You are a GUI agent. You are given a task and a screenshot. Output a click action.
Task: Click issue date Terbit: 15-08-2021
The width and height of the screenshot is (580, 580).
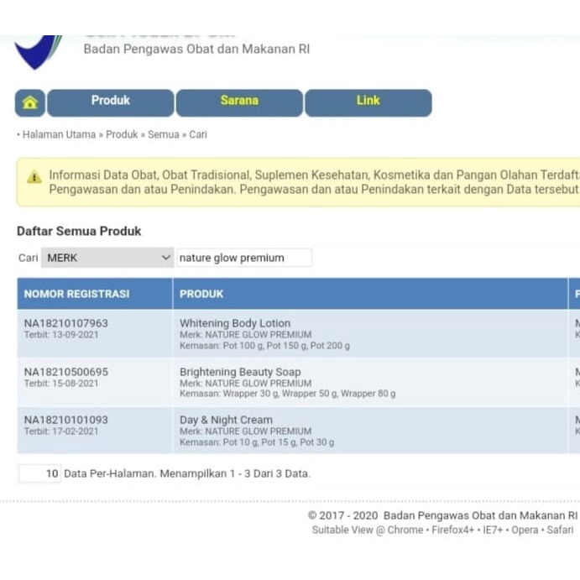tap(61, 384)
